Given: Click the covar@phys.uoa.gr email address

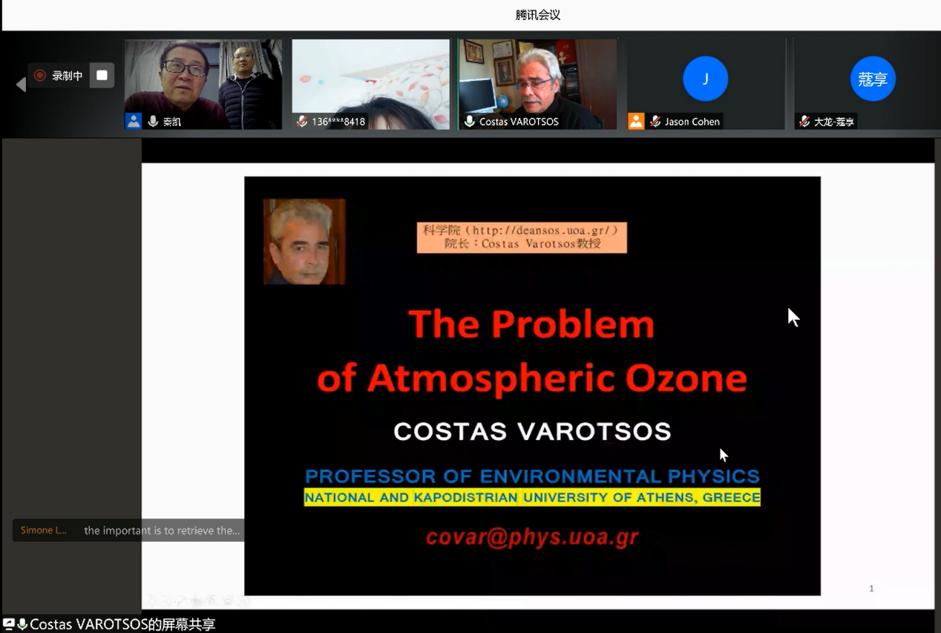Looking at the screenshot, I should coord(531,537).
